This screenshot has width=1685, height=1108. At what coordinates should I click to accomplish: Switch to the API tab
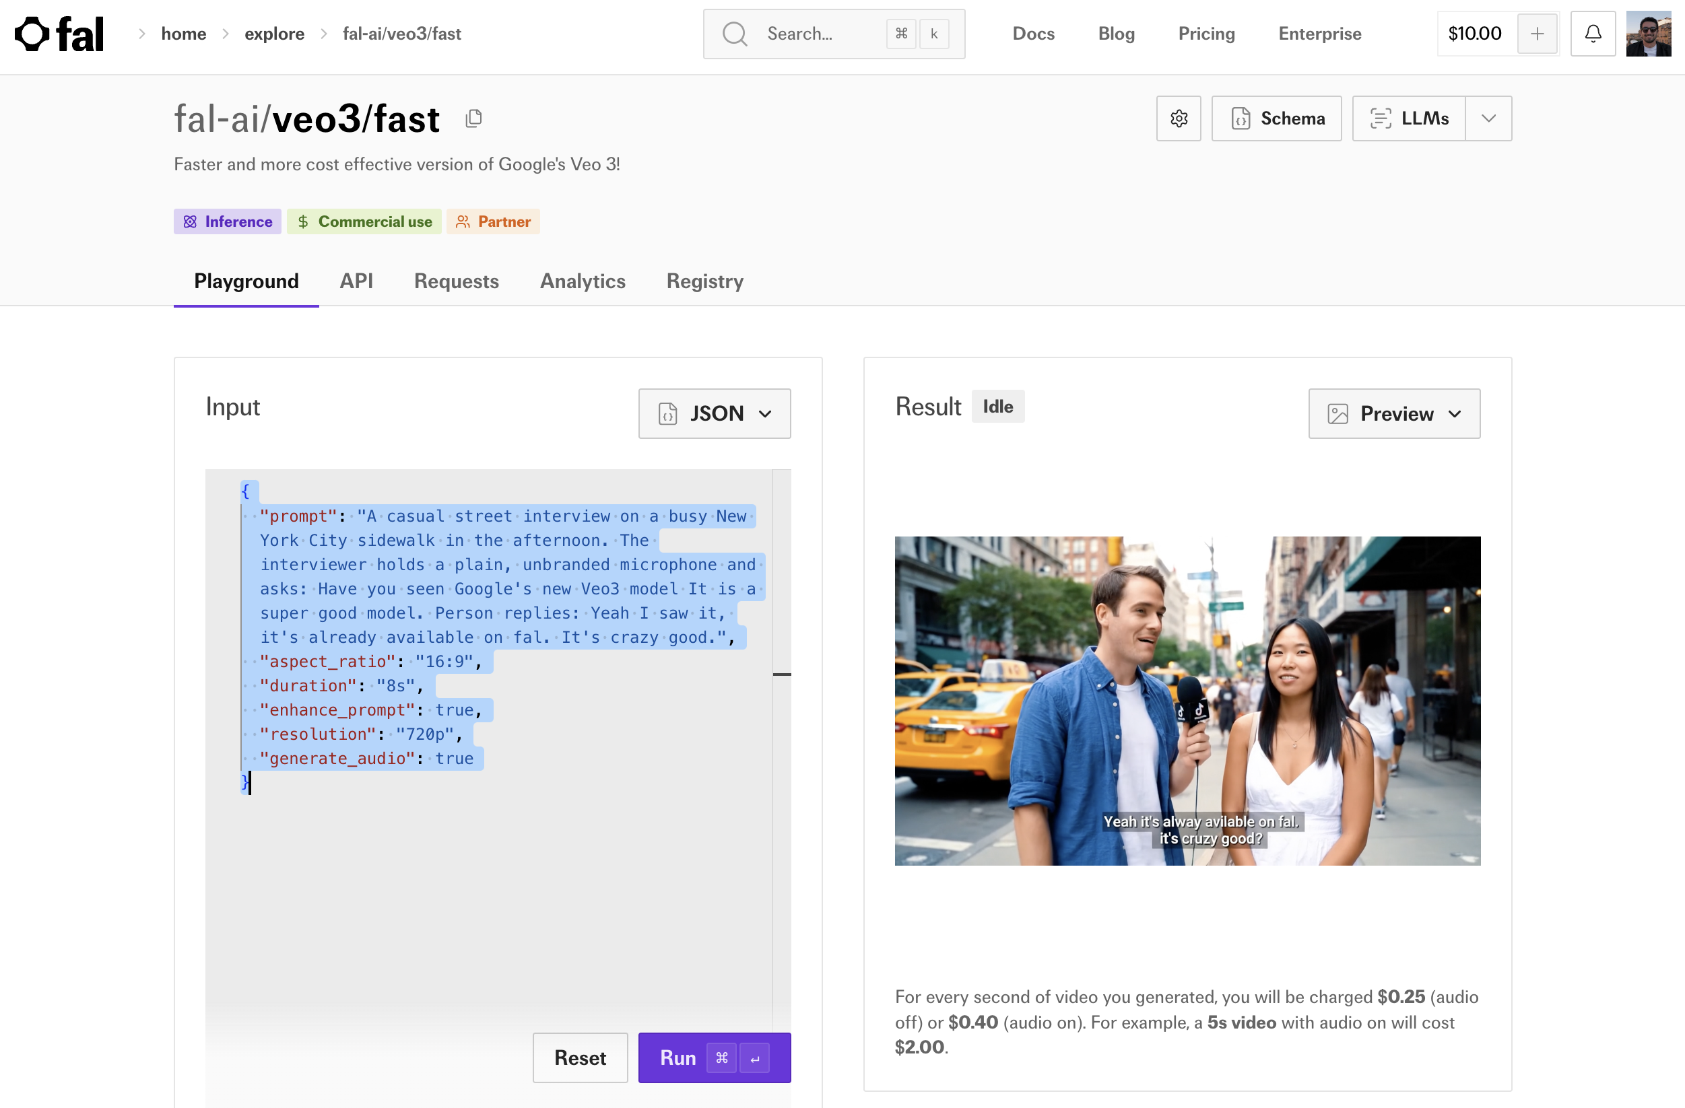point(356,281)
